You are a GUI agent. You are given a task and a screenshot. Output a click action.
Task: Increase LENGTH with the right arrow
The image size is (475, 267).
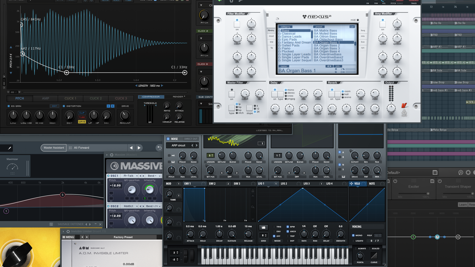pos(162,86)
